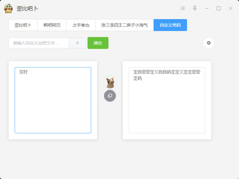Click the right encrypted output text area
The height and width of the screenshot is (179, 239).
[167, 100]
